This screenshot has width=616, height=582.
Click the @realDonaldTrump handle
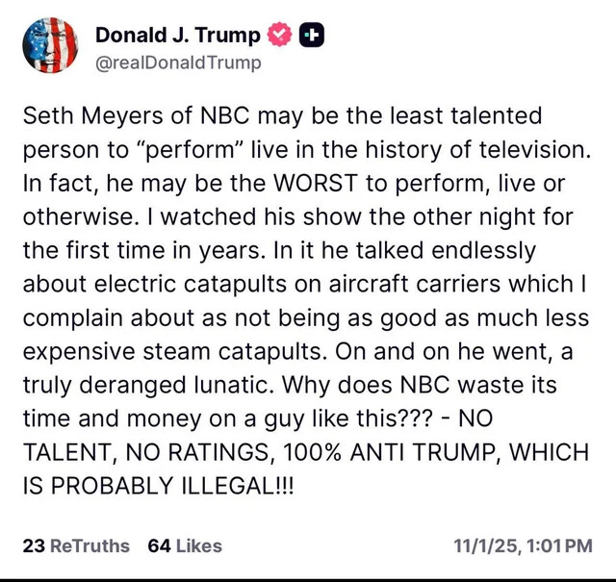click(x=178, y=63)
